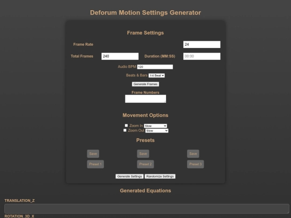Load Preset 1
Image resolution: width=291 pixels, height=218 pixels.
[x=95, y=164]
